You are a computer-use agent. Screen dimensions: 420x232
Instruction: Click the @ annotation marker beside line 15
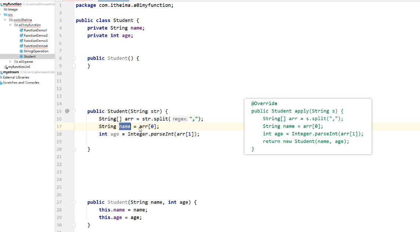point(67,111)
